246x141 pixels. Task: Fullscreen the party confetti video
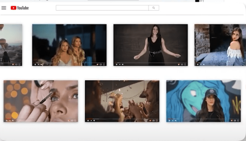[x=157, y=121]
